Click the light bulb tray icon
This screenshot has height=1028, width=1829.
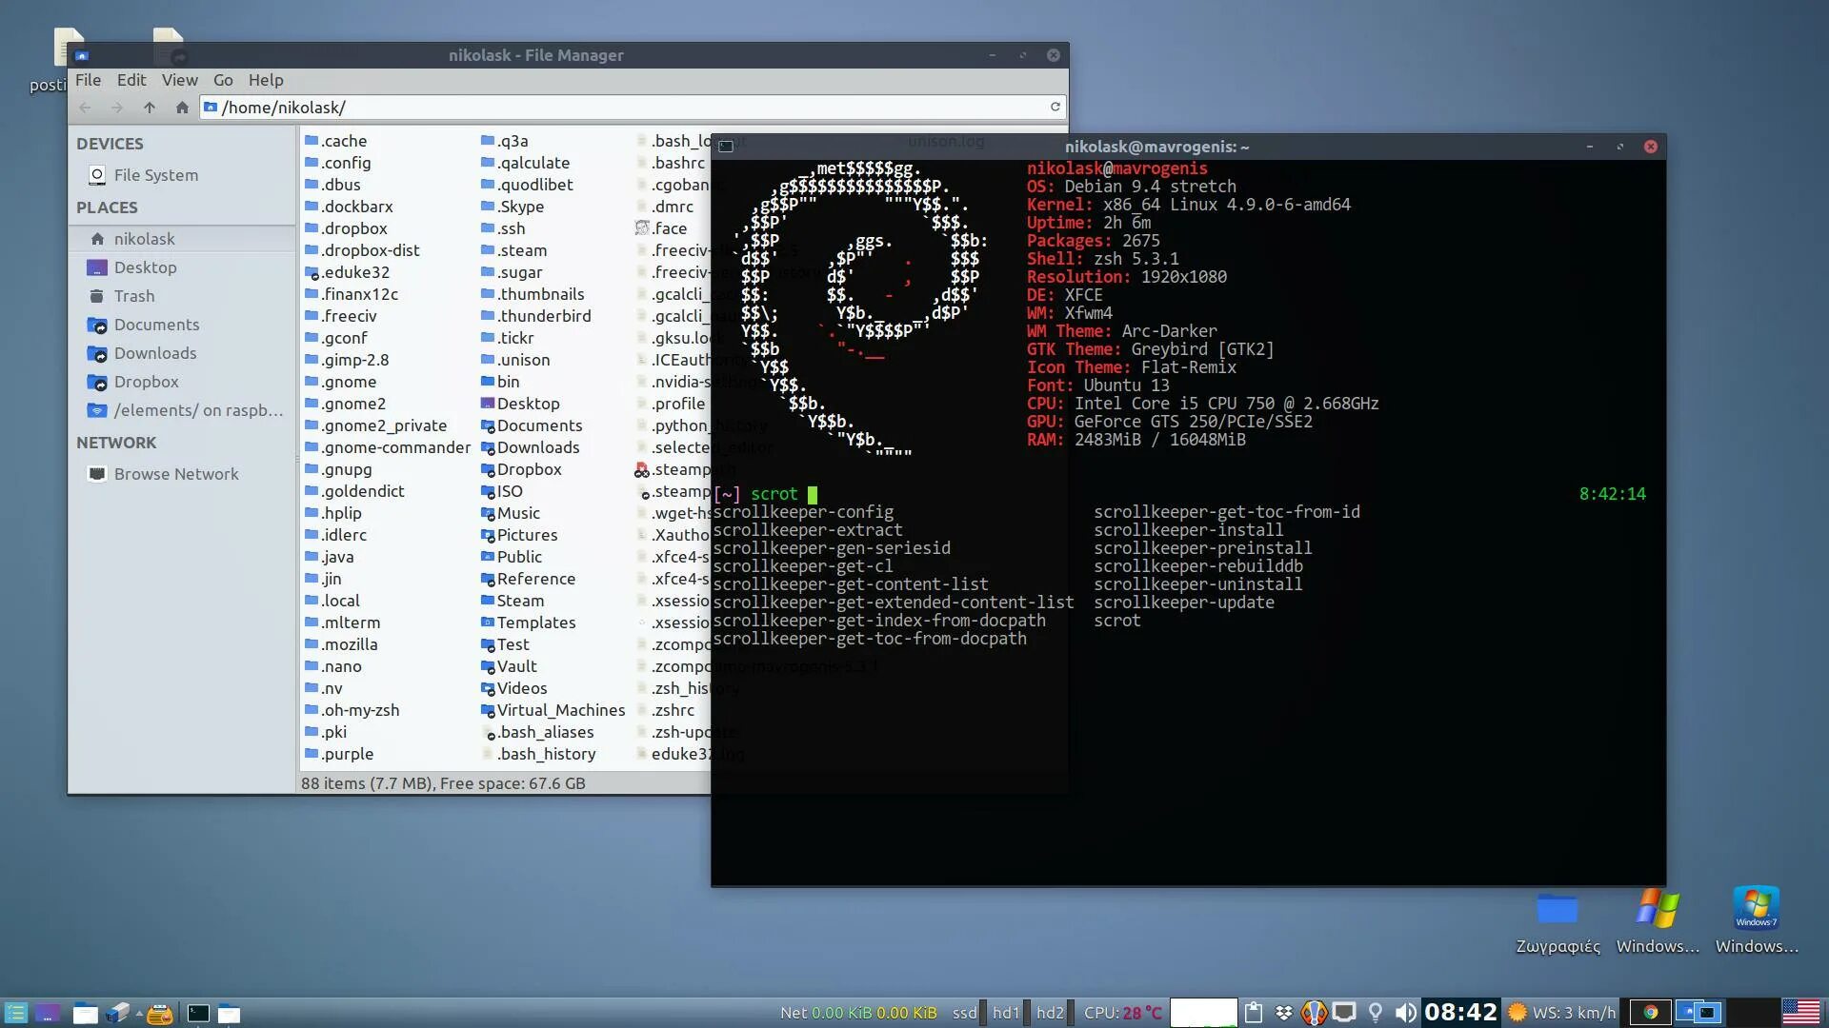(x=1375, y=1013)
